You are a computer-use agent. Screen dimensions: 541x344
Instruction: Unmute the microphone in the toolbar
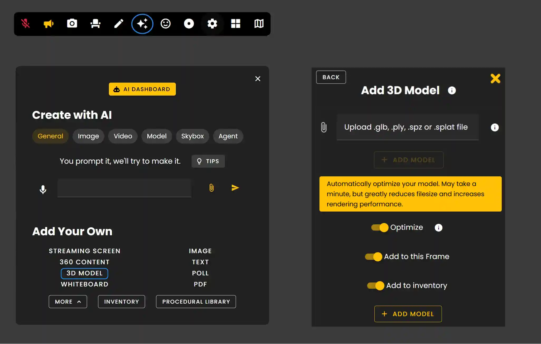pyautogui.click(x=26, y=24)
